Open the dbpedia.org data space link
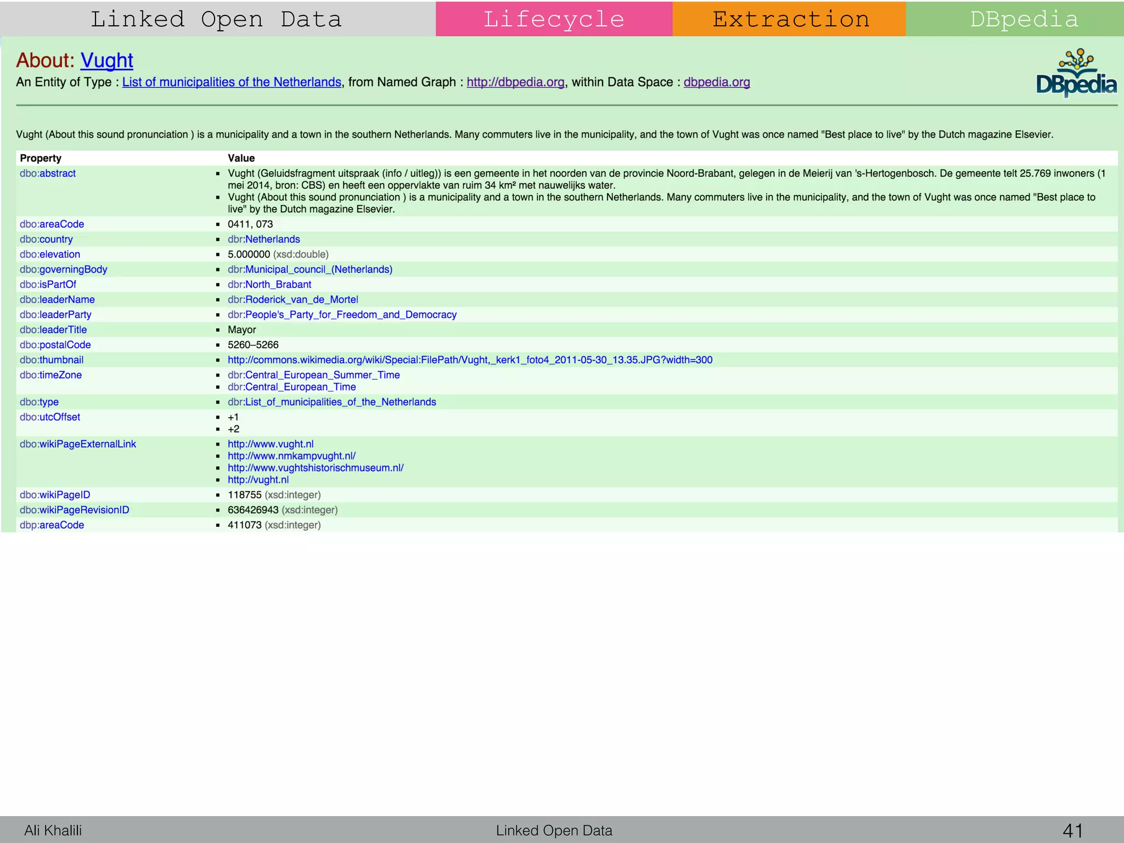This screenshot has height=843, width=1124. coord(717,82)
